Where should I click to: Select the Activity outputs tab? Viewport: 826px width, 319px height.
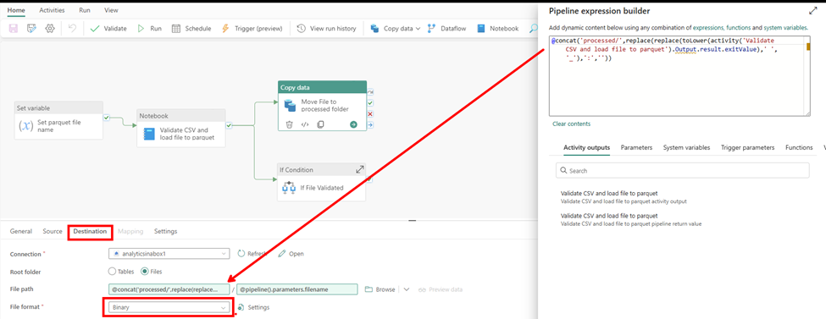coord(586,147)
